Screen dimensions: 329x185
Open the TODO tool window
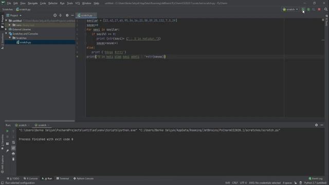pos(13,178)
